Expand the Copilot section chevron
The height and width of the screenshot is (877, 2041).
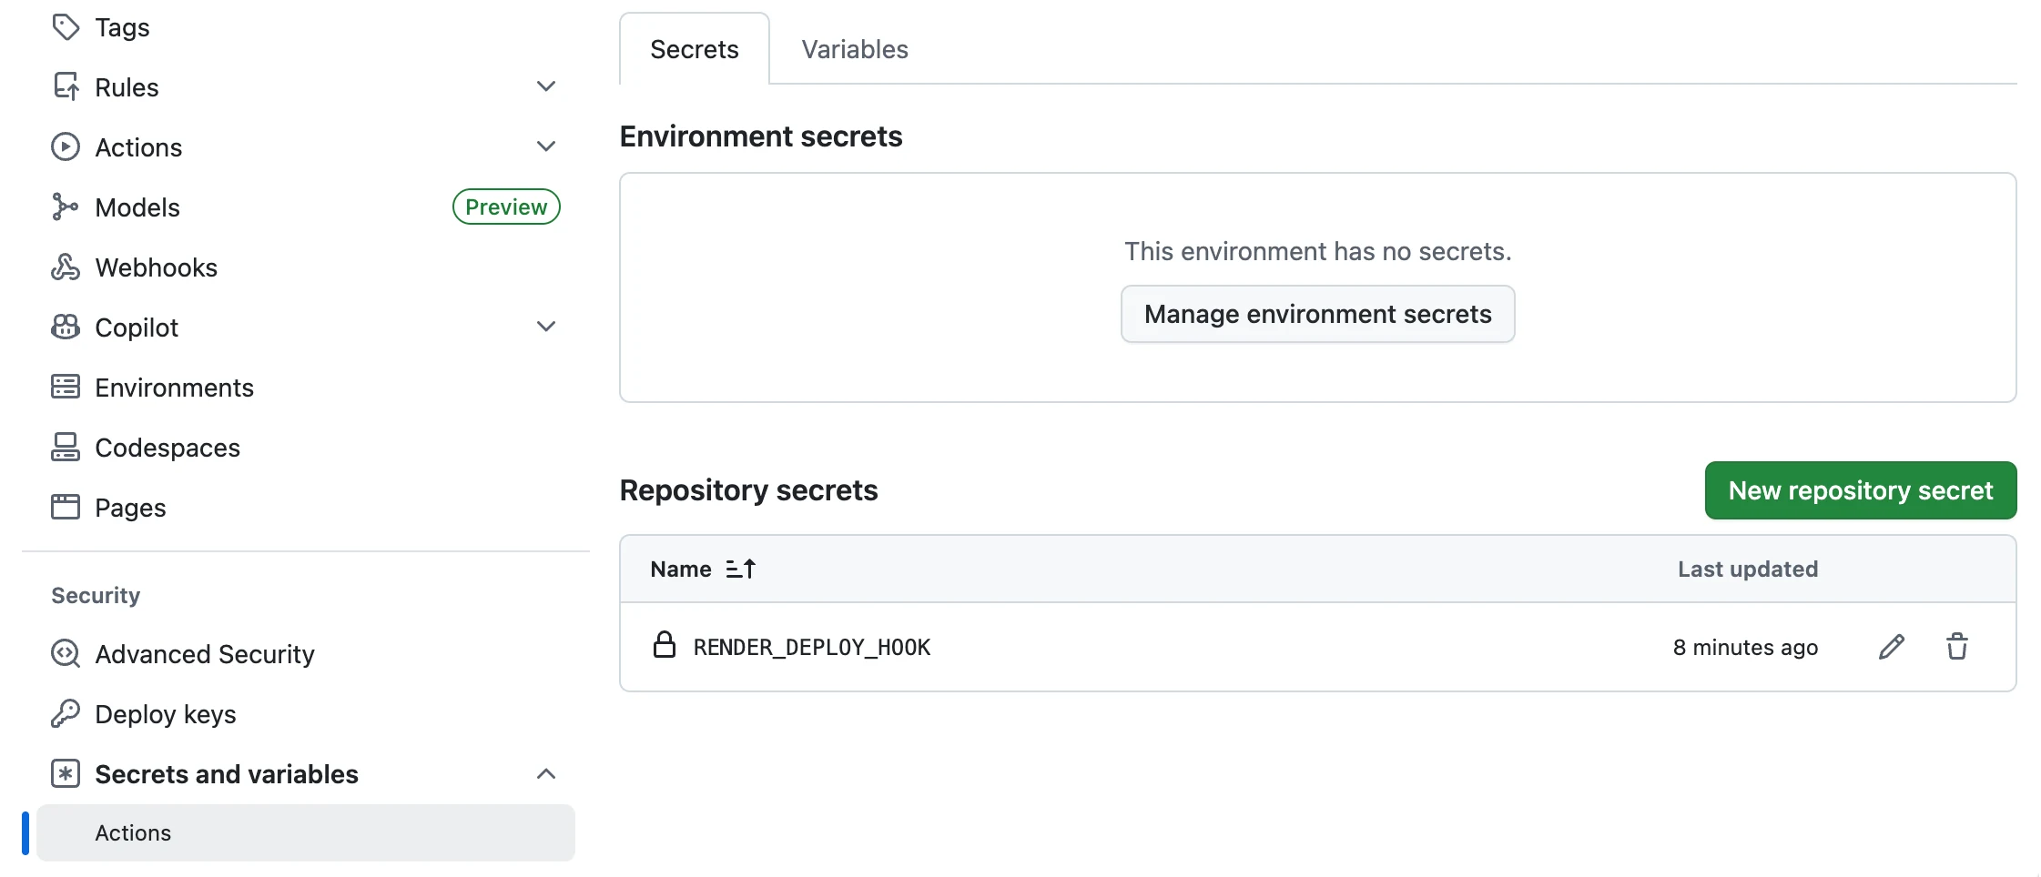(x=546, y=328)
